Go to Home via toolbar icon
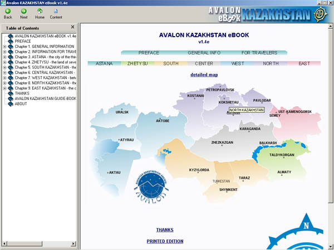 tap(40, 11)
